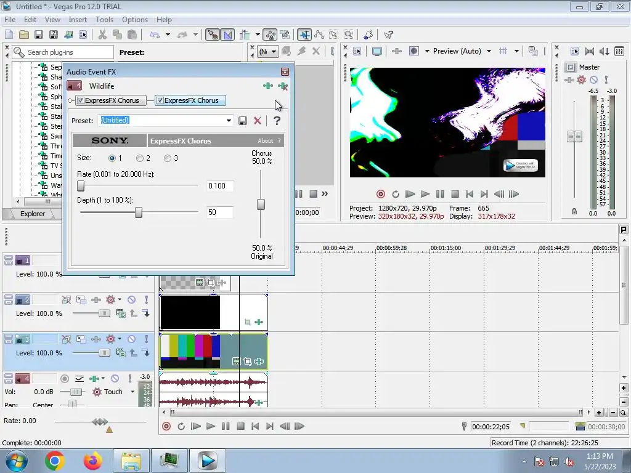The height and width of the screenshot is (473, 631).
Task: Click the Chorus/Original mix slider handle
Action: (x=261, y=204)
